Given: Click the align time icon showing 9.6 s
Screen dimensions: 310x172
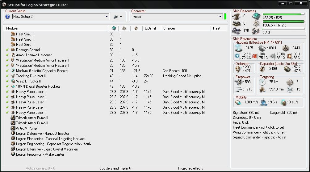Looking at the screenshot, I should click(264, 102).
